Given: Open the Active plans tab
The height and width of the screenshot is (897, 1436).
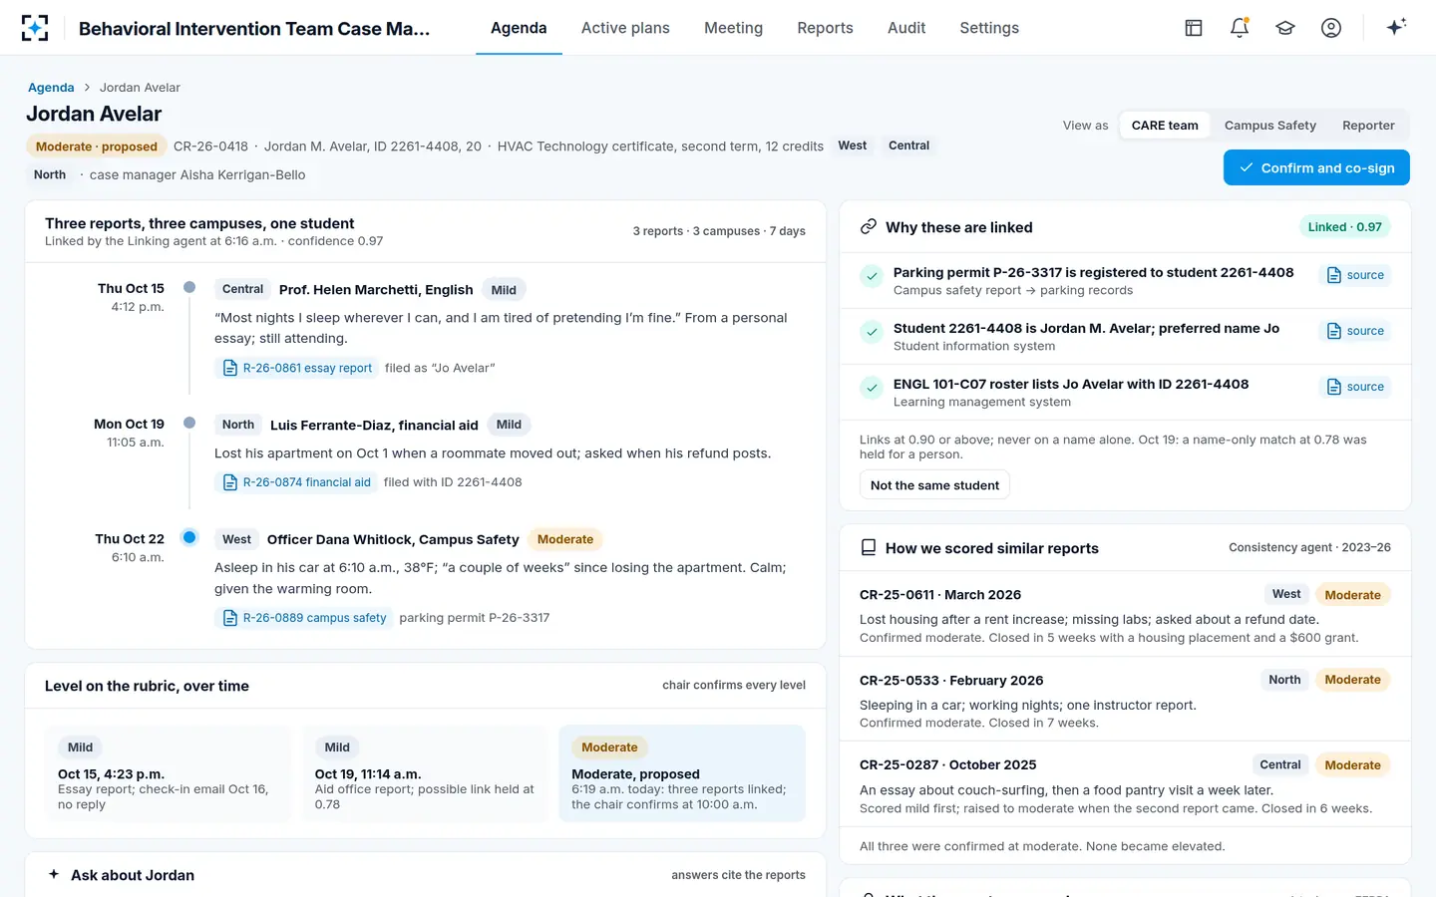Looking at the screenshot, I should pyautogui.click(x=625, y=28).
